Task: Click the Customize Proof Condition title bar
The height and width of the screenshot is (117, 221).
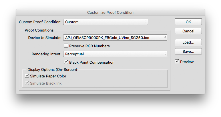Action: (x=110, y=12)
